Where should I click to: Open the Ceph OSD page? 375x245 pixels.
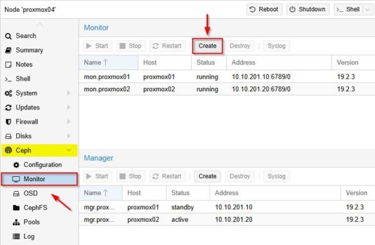(39, 193)
